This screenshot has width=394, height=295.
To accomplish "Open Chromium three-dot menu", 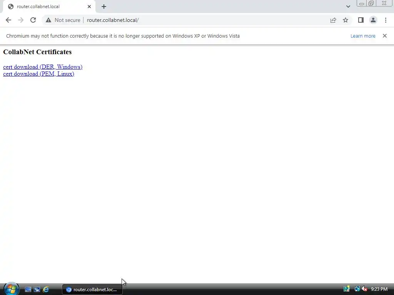I will [386, 20].
